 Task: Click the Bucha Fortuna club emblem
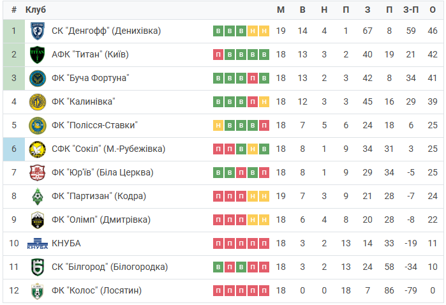click(x=38, y=78)
